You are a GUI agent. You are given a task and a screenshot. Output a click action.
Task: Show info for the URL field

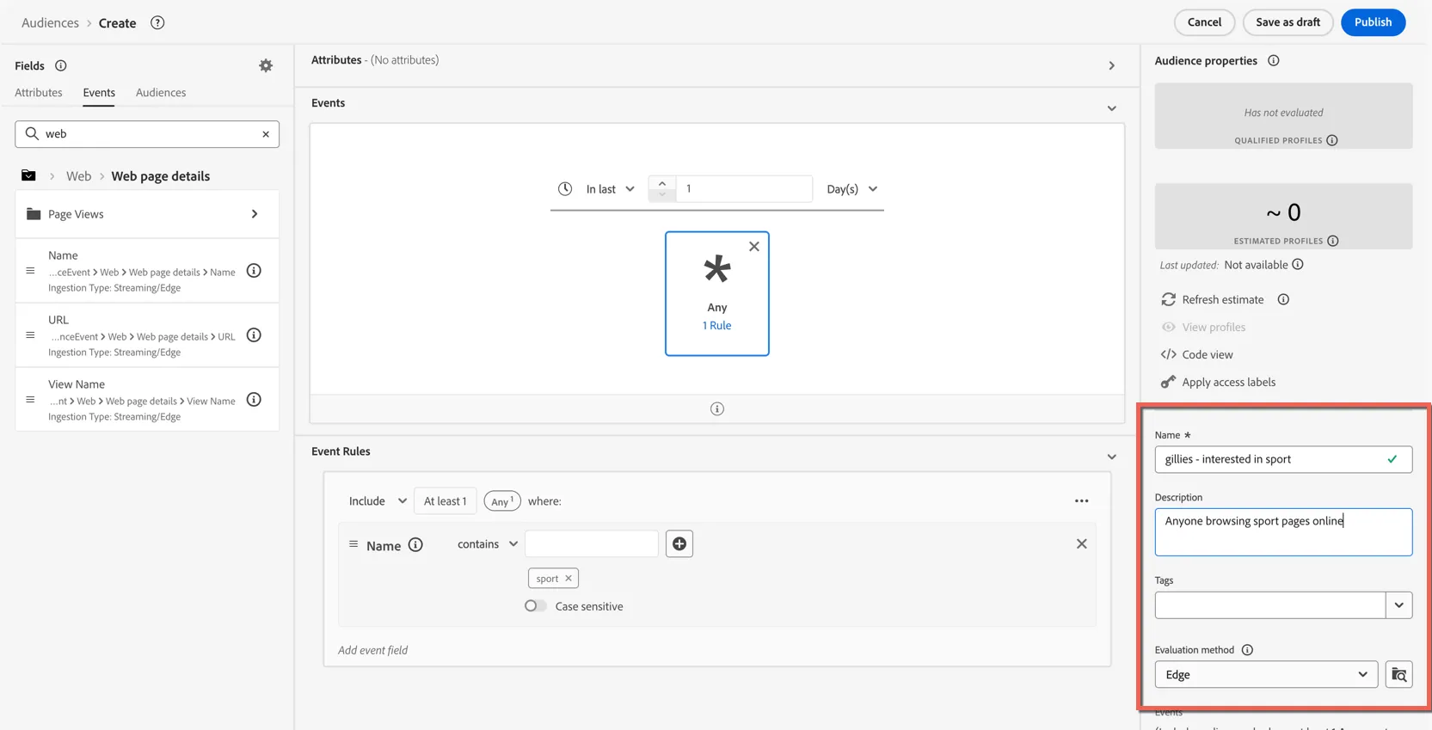click(x=254, y=335)
